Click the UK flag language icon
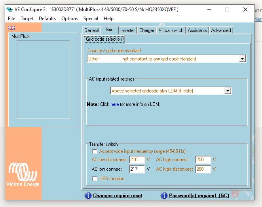This screenshot has height=207, width=262. [11, 28]
